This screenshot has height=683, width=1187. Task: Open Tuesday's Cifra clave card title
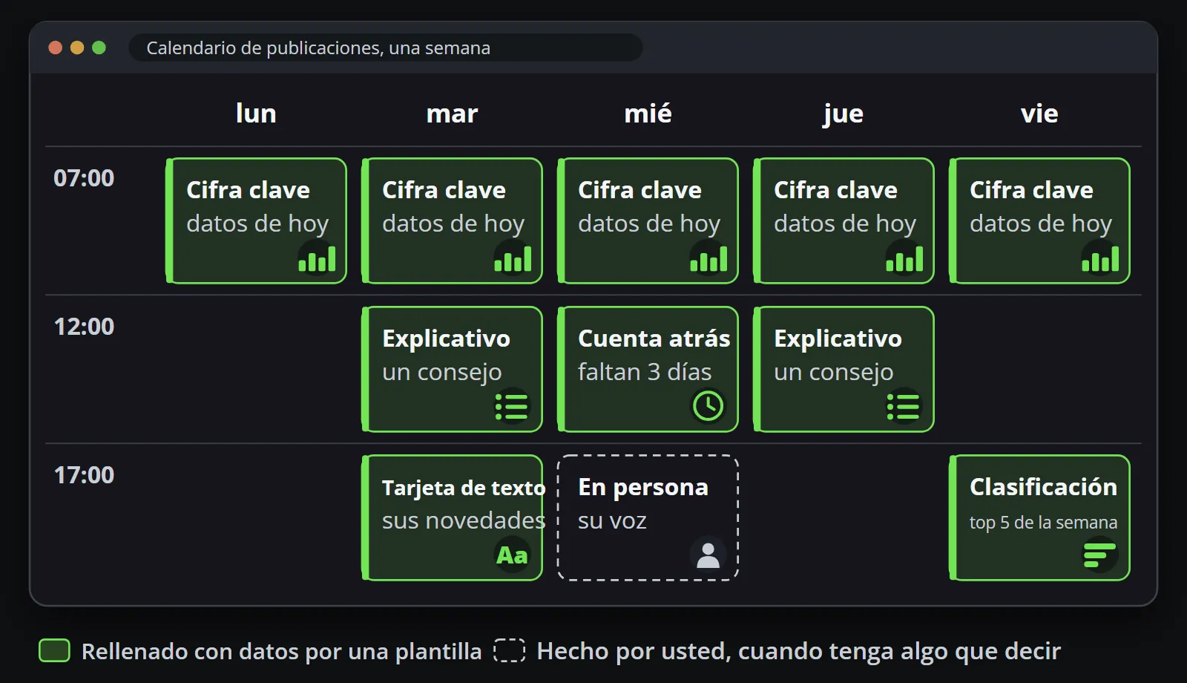pos(444,190)
